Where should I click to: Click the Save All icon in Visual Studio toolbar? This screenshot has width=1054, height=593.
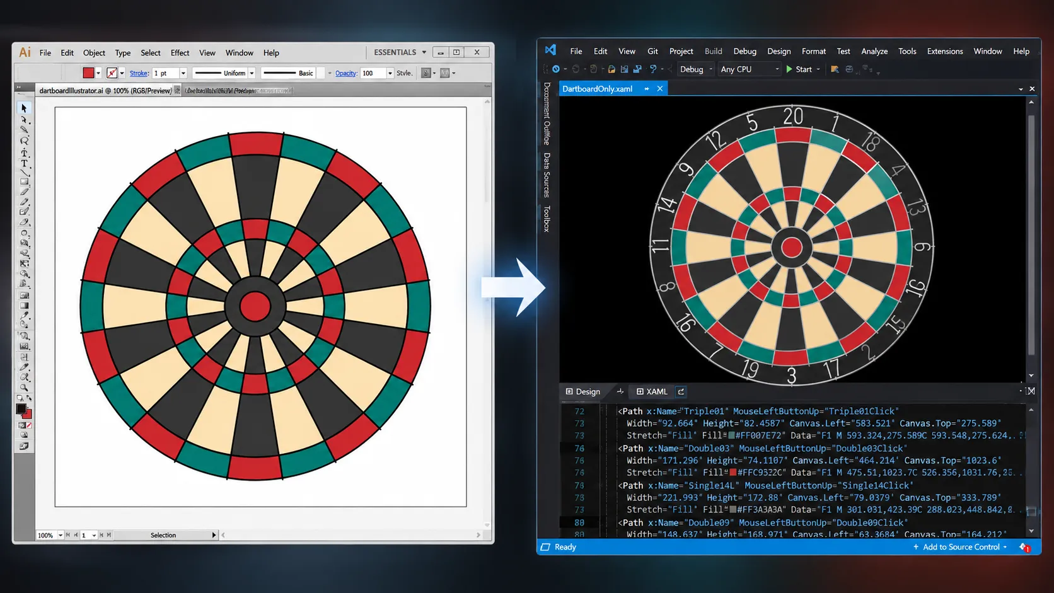637,69
